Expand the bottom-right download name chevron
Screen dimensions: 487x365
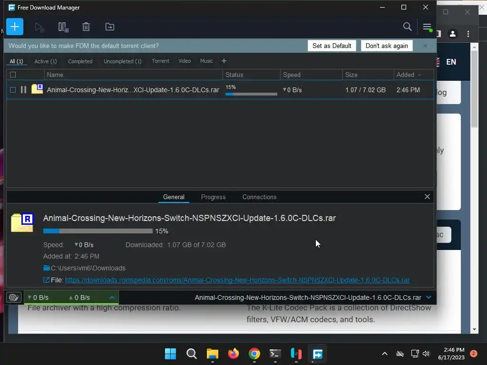click(x=429, y=298)
